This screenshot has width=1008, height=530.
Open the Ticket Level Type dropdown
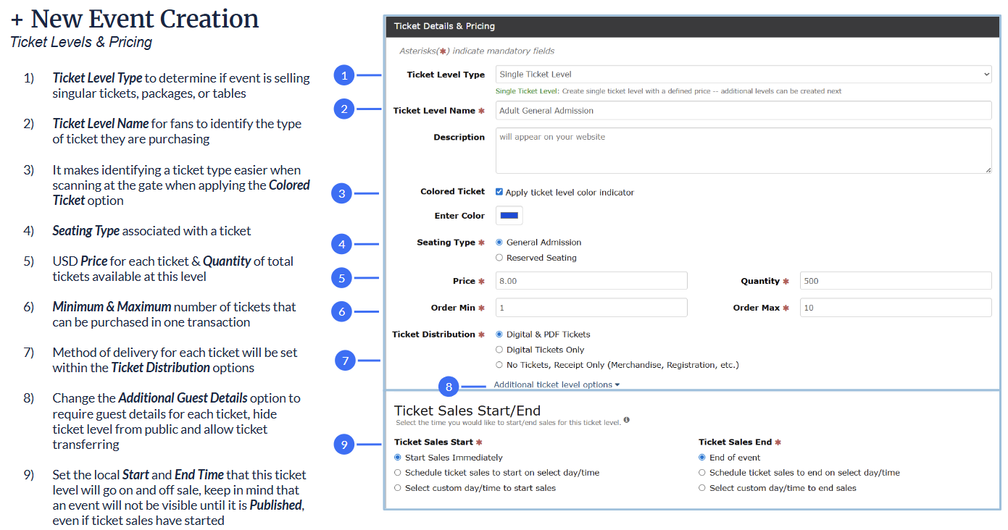pyautogui.click(x=743, y=75)
